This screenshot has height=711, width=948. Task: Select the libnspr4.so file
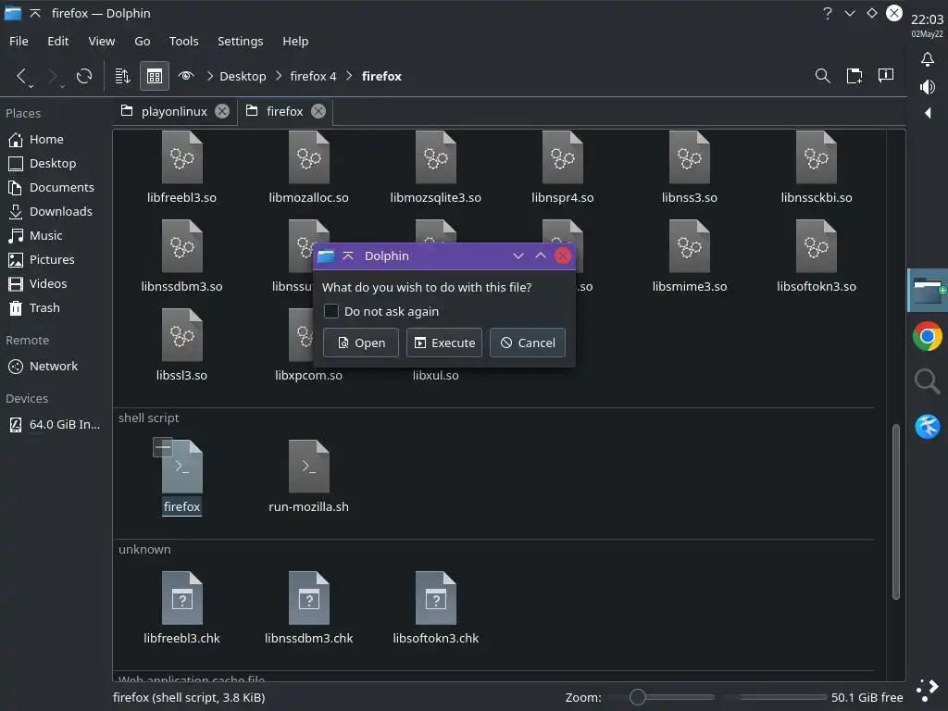(x=563, y=168)
